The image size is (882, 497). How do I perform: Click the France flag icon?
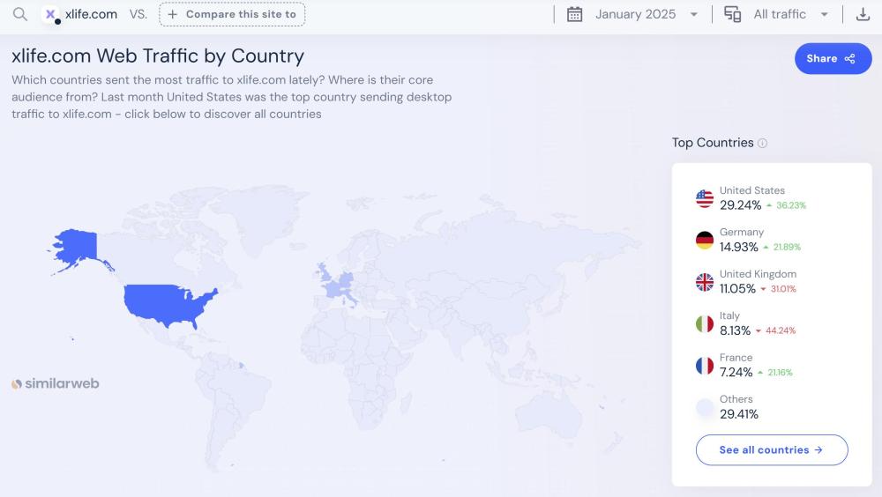pos(705,366)
